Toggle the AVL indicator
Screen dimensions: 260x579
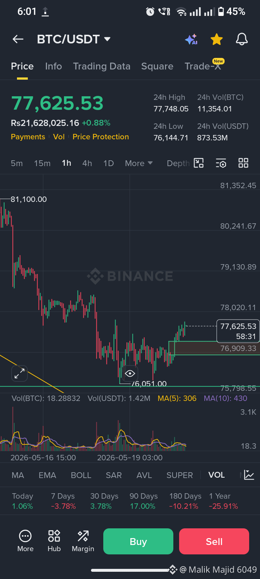[x=144, y=475]
